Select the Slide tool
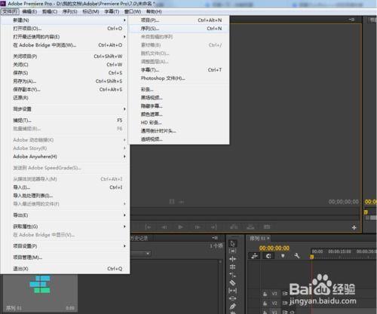The image size is (377, 314). 232,298
